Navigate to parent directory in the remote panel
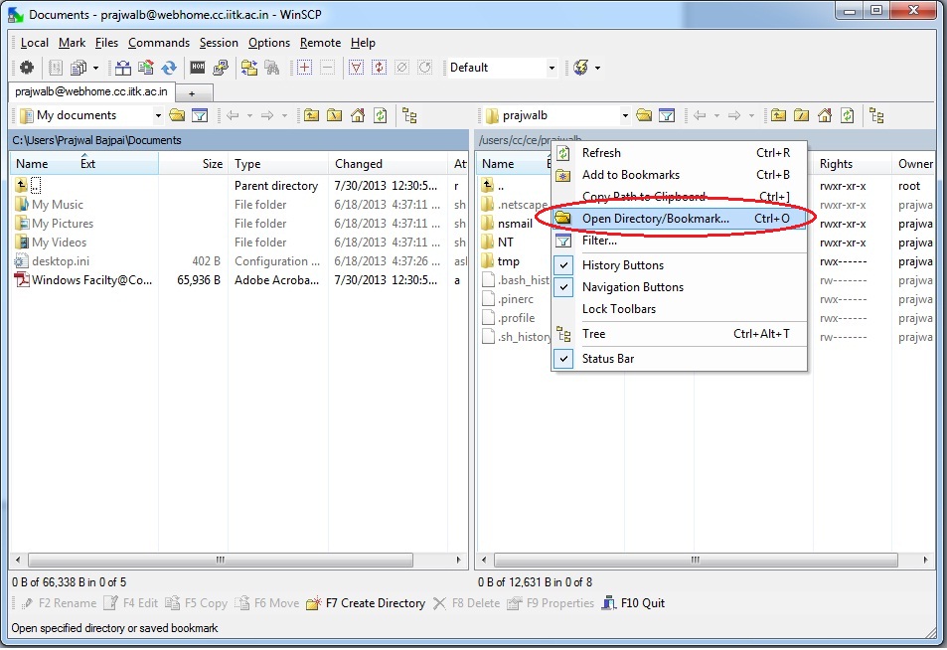The height and width of the screenshot is (650, 947). coord(778,116)
